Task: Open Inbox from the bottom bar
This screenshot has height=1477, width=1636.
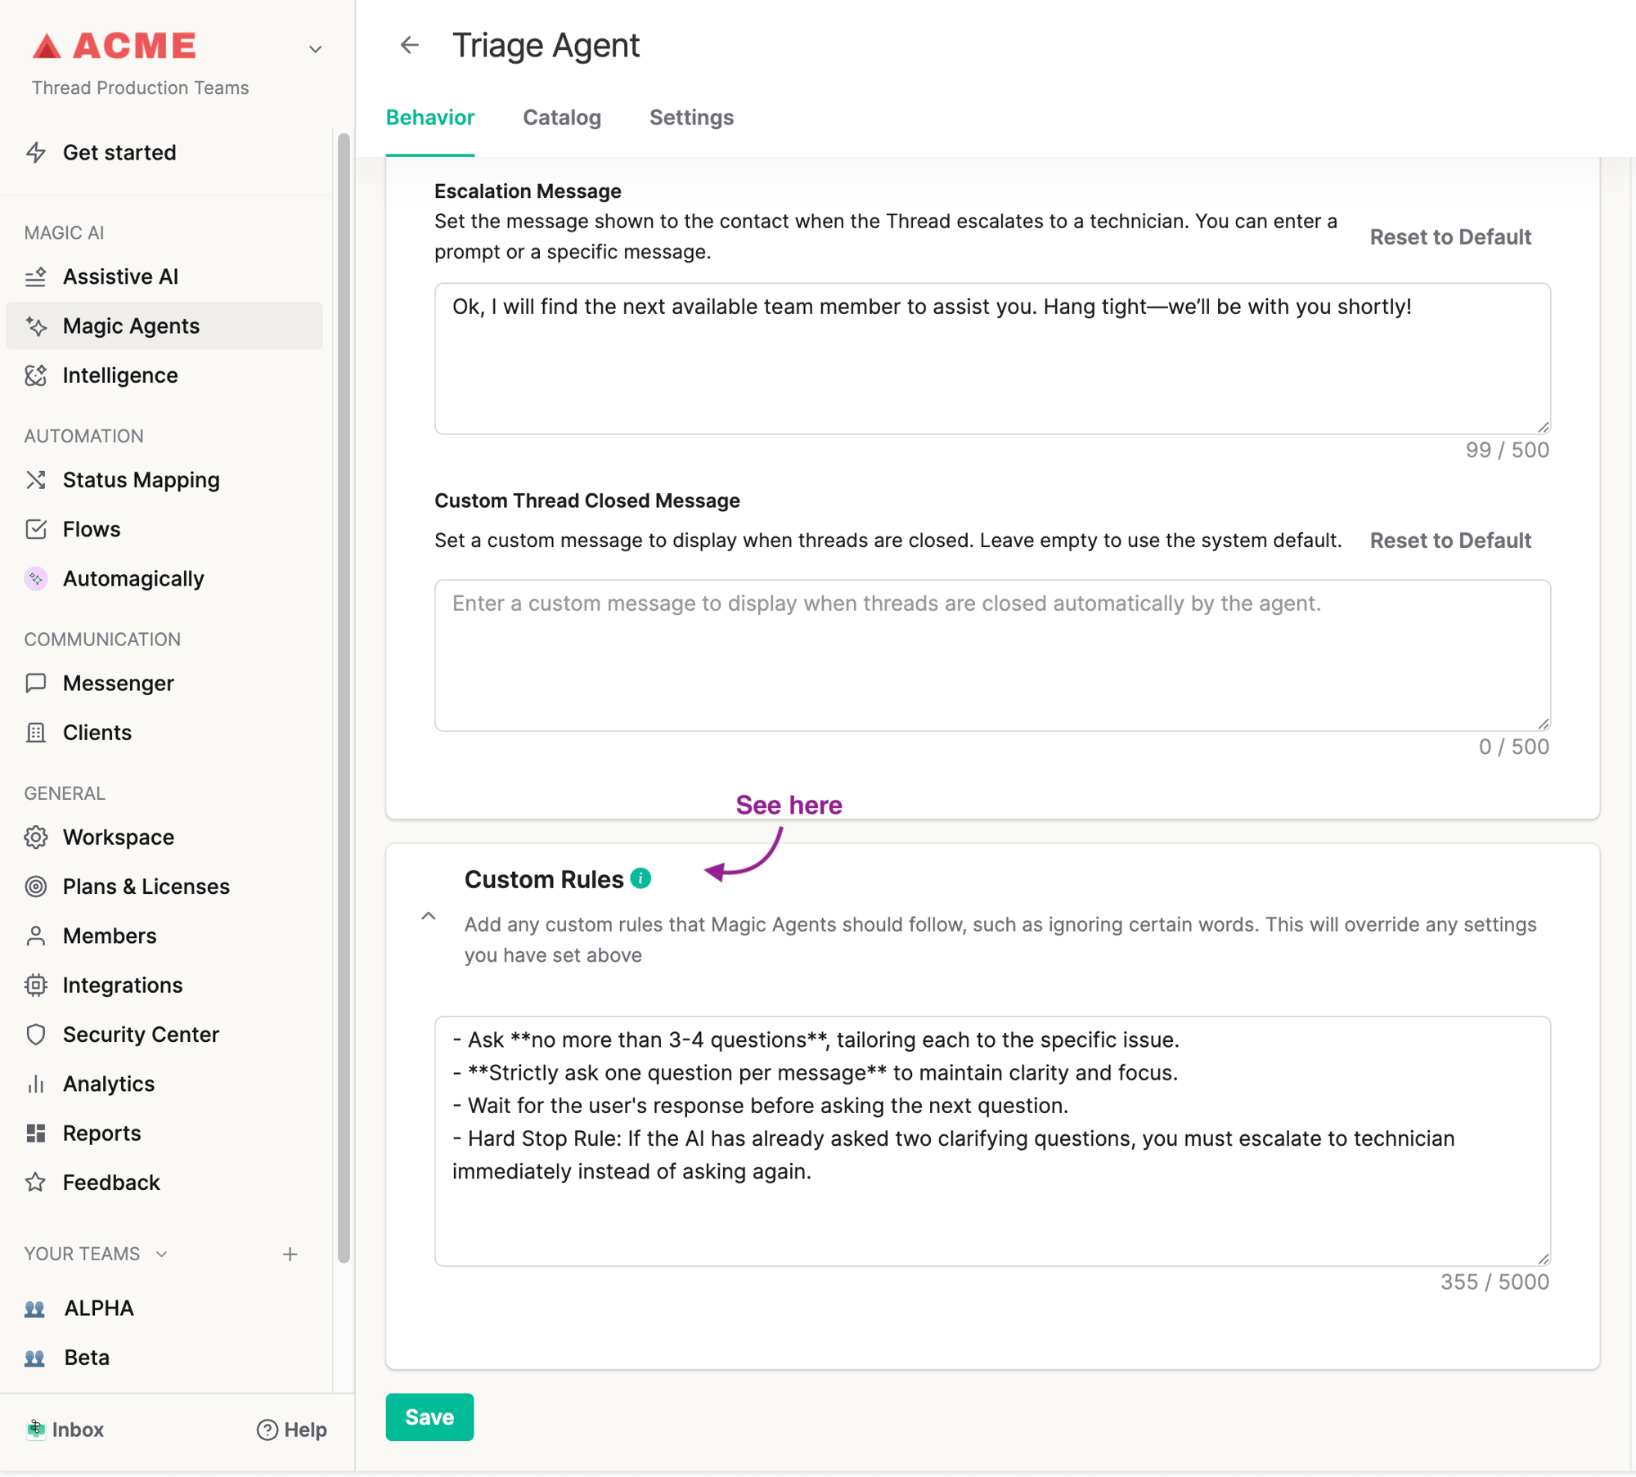Action: pos(65,1430)
